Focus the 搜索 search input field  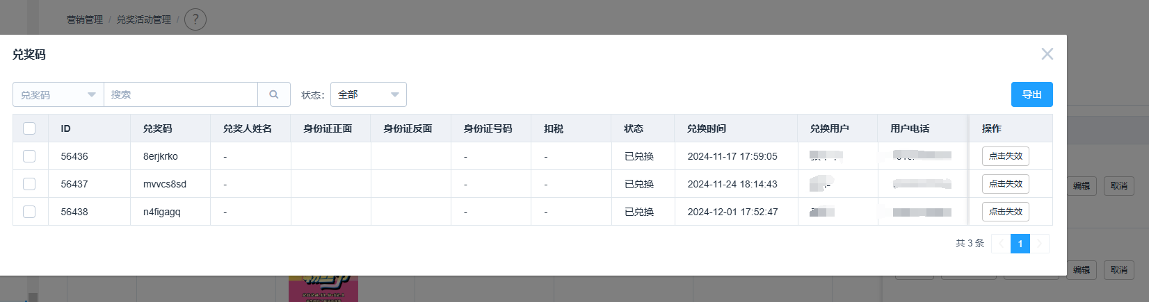181,94
